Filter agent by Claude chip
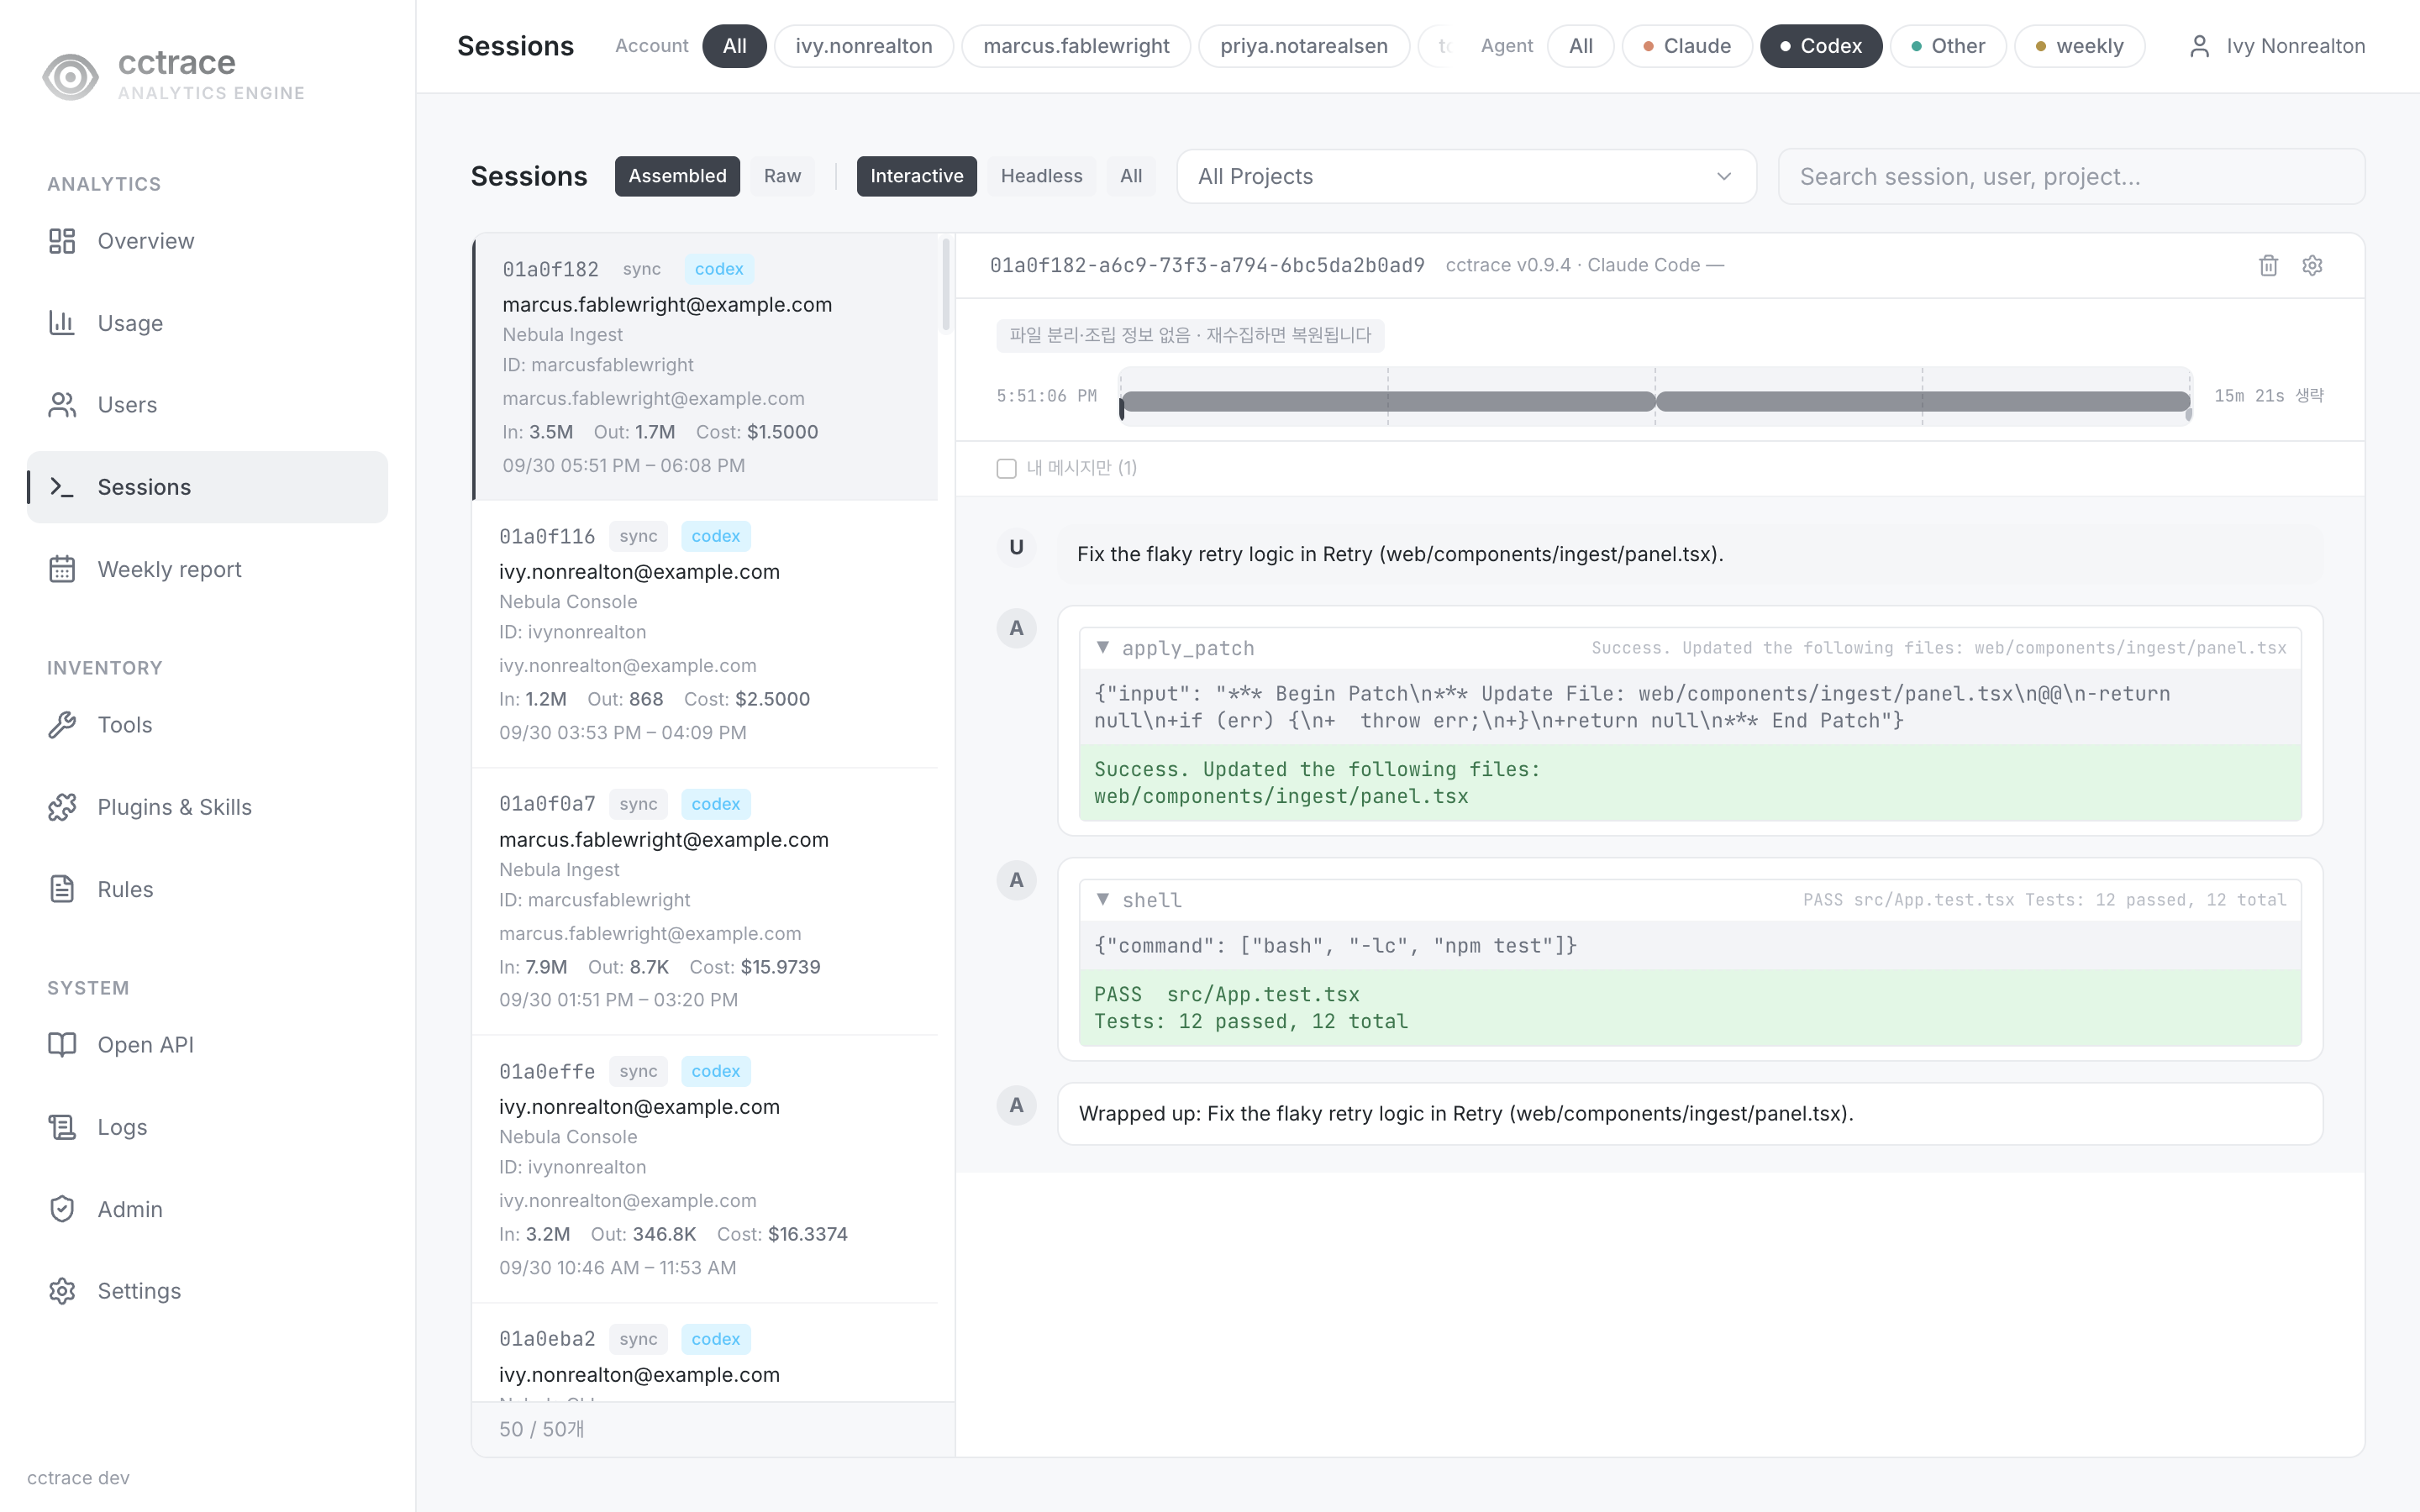Viewport: 2420px width, 1512px height. point(1686,46)
